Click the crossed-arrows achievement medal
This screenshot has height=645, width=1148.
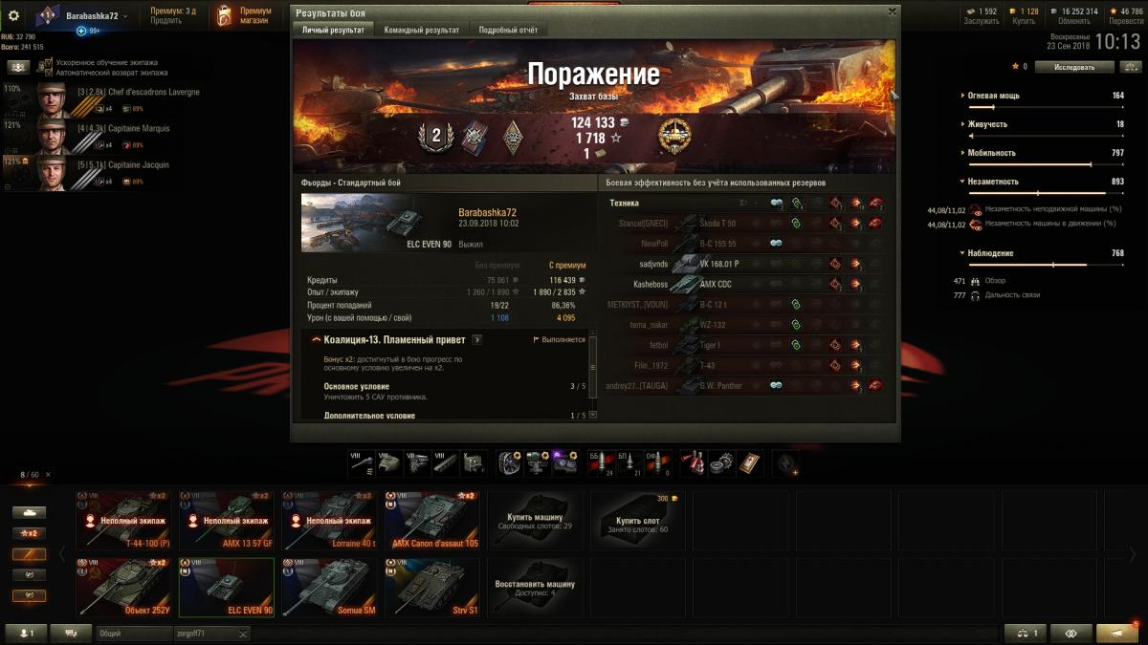click(475, 136)
